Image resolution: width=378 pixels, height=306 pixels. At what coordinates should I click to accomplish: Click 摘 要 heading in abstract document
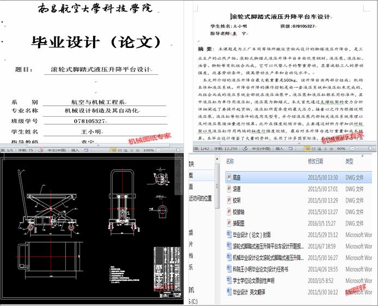205,49
